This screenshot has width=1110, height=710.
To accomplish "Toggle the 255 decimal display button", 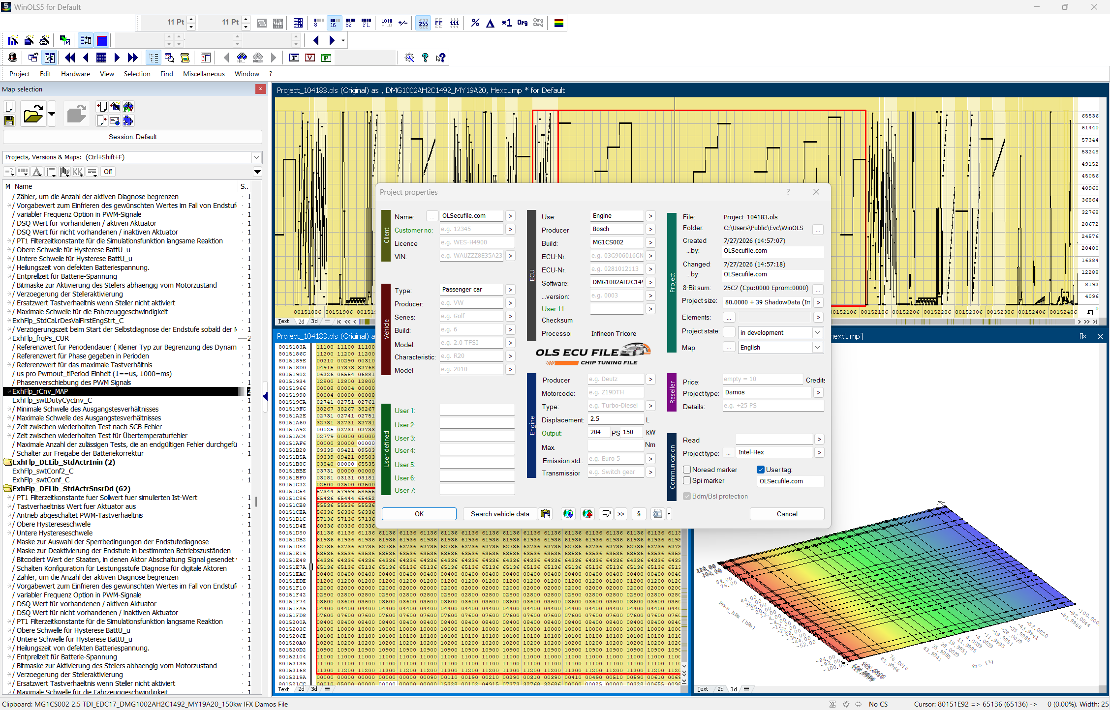I will coord(423,23).
